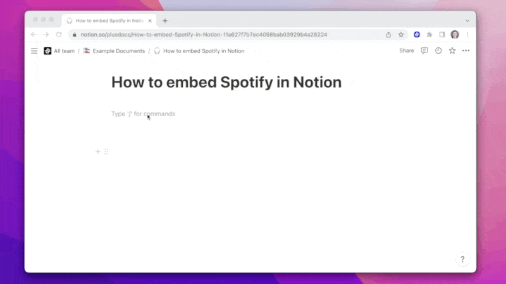Open the Notion sidebar hamburger menu
Screen dimensions: 506x284
pyautogui.click(x=34, y=51)
